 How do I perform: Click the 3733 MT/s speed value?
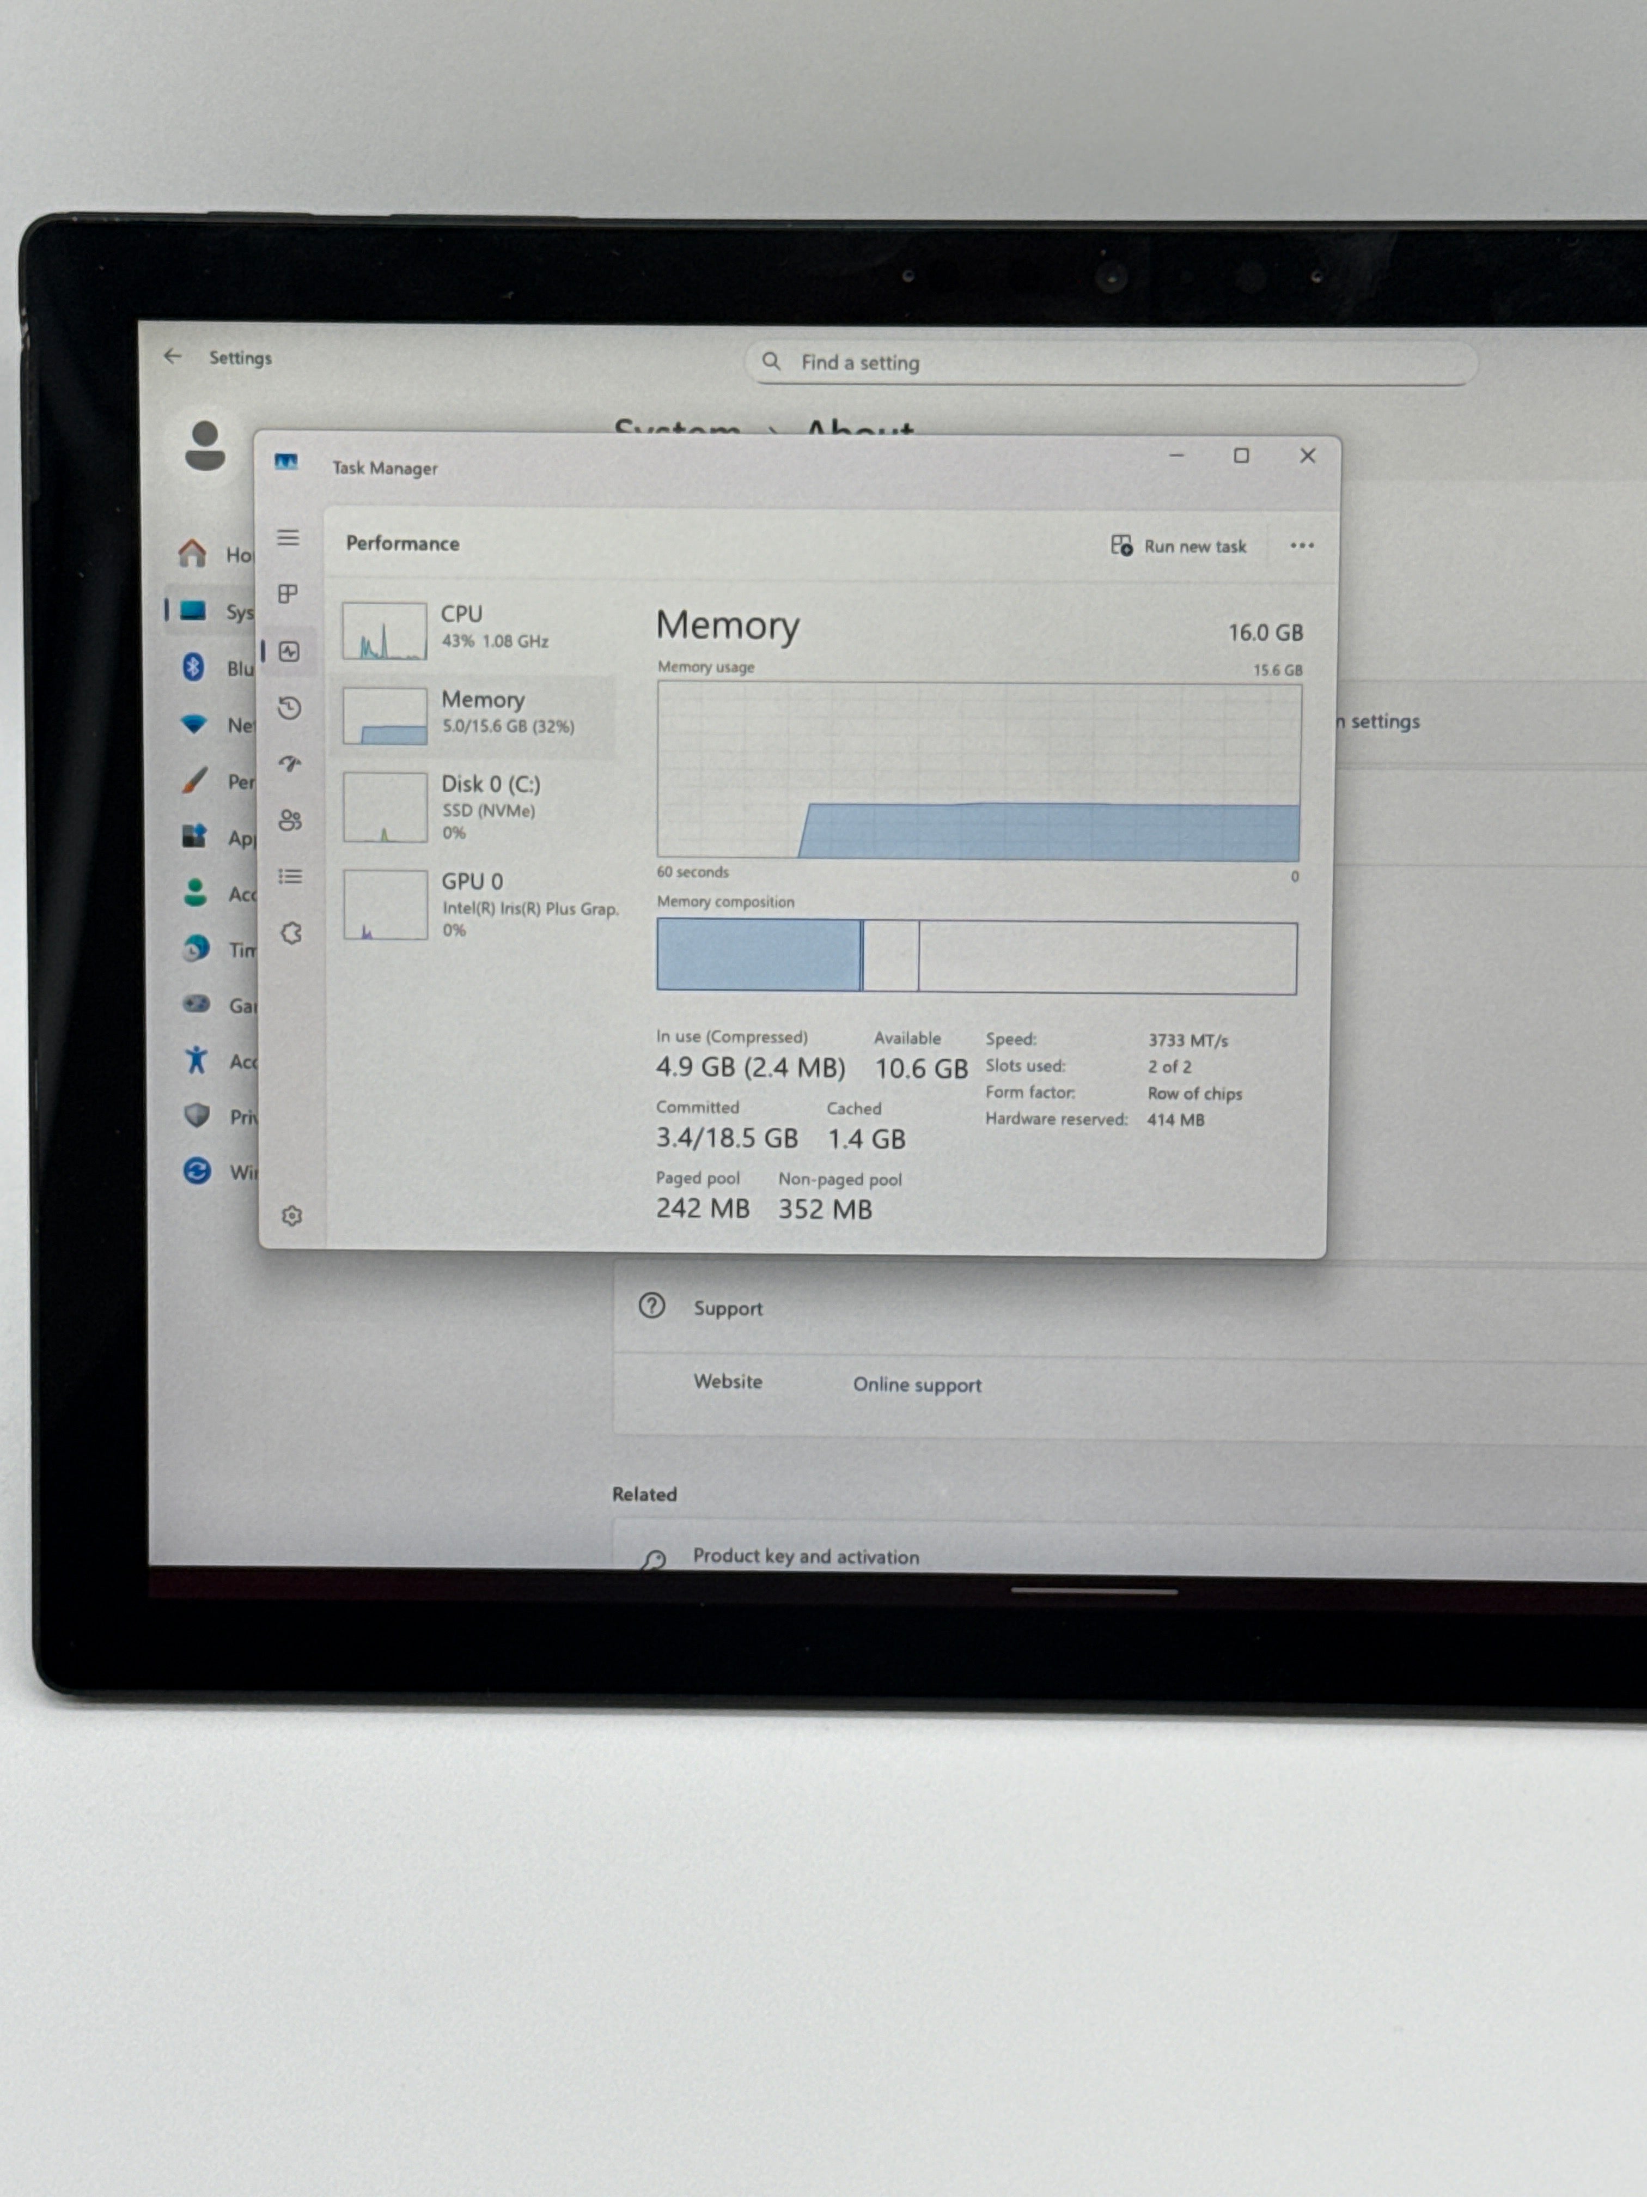pos(1187,1040)
